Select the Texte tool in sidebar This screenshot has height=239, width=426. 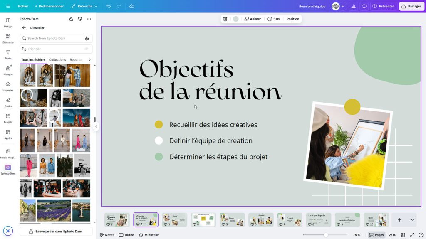pos(8,55)
